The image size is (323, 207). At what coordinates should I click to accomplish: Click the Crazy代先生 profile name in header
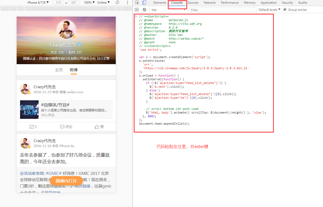[63, 45]
